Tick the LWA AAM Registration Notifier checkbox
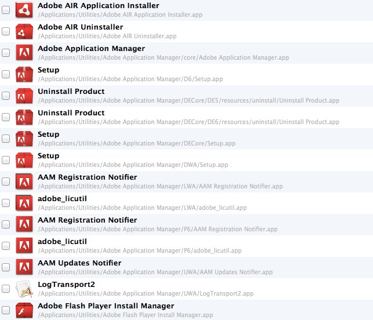Screen dimensions: 373x320 pyautogui.click(x=6, y=181)
